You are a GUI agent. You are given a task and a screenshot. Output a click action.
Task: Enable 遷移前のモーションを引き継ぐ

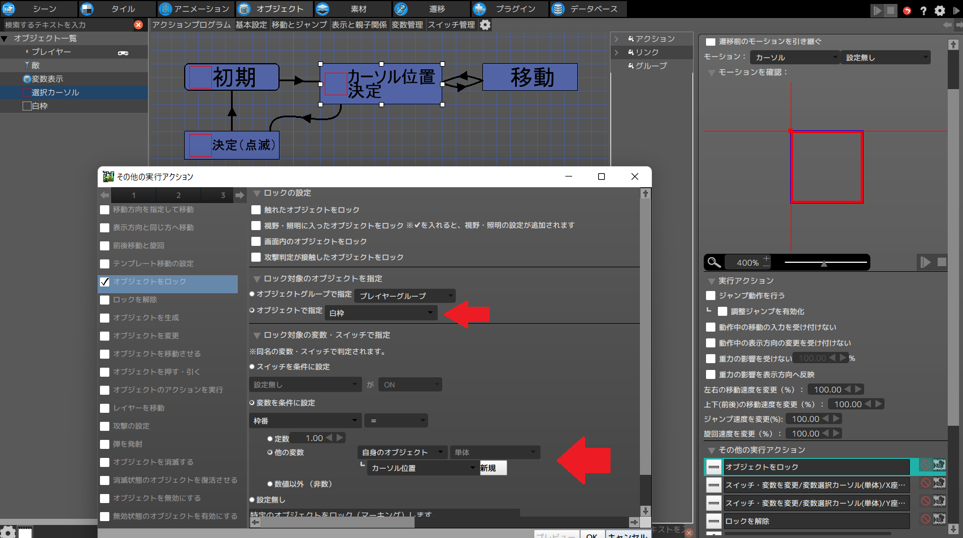(710, 41)
